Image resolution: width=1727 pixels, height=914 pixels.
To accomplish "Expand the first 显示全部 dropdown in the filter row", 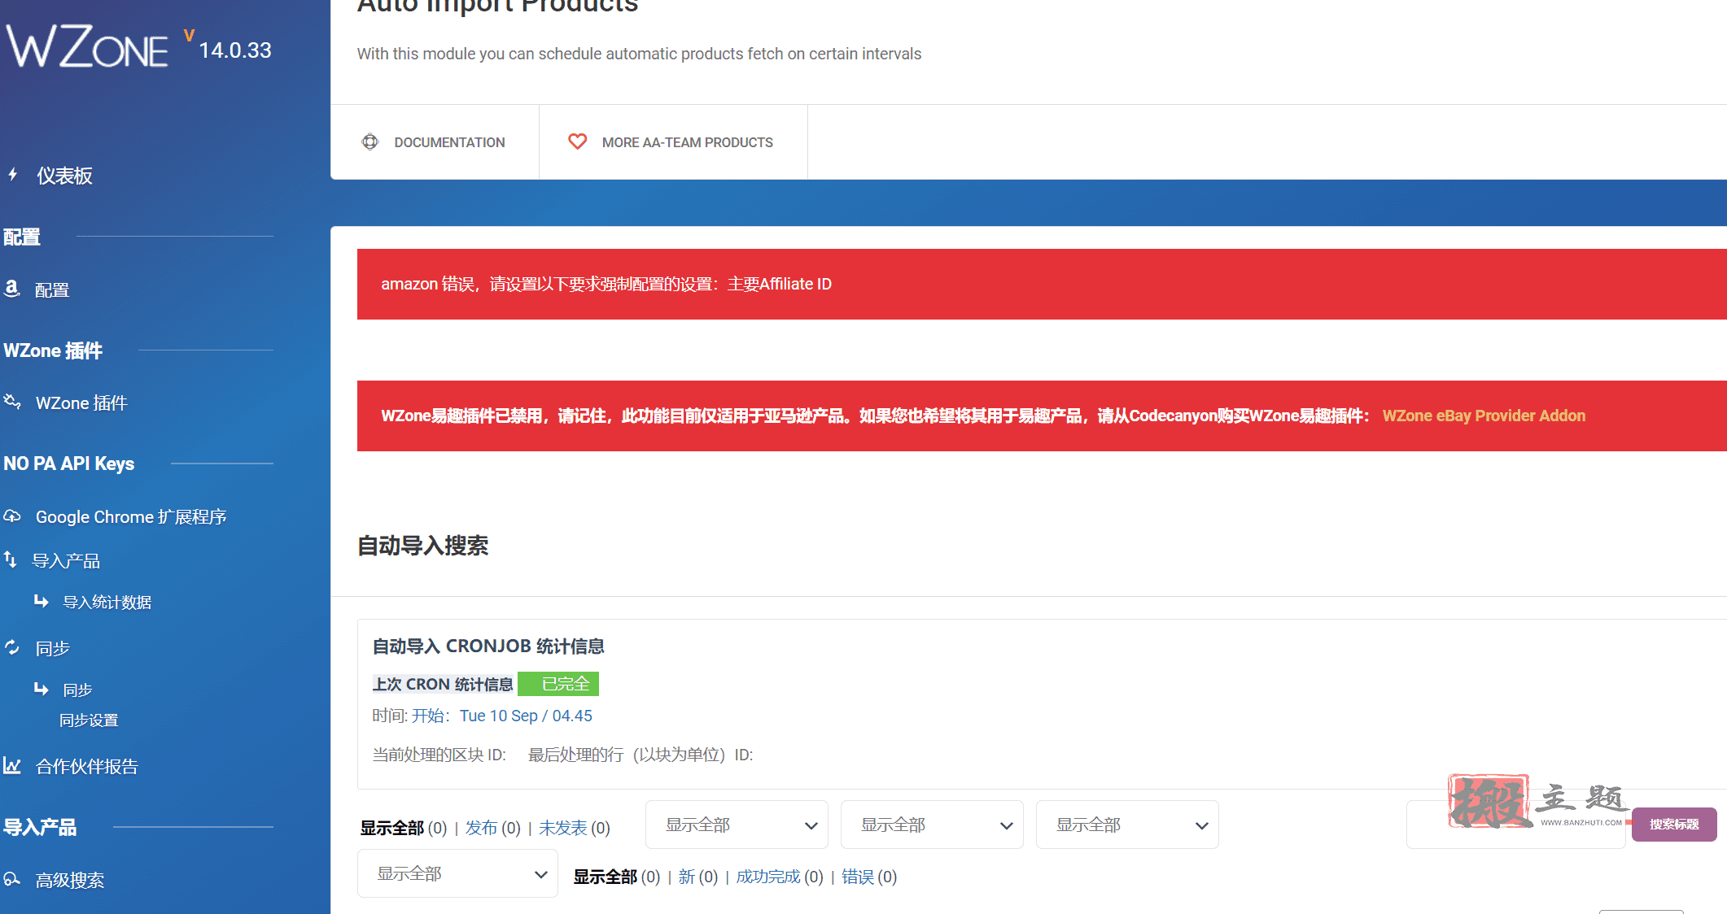I will click(x=737, y=825).
